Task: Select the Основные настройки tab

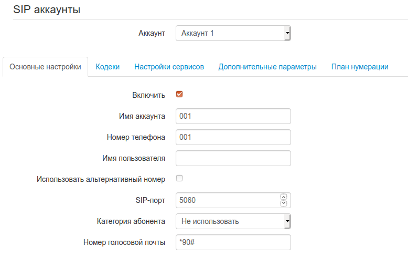Action: 45,67
